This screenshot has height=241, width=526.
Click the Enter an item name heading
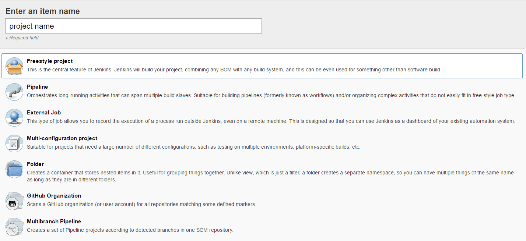(x=42, y=11)
